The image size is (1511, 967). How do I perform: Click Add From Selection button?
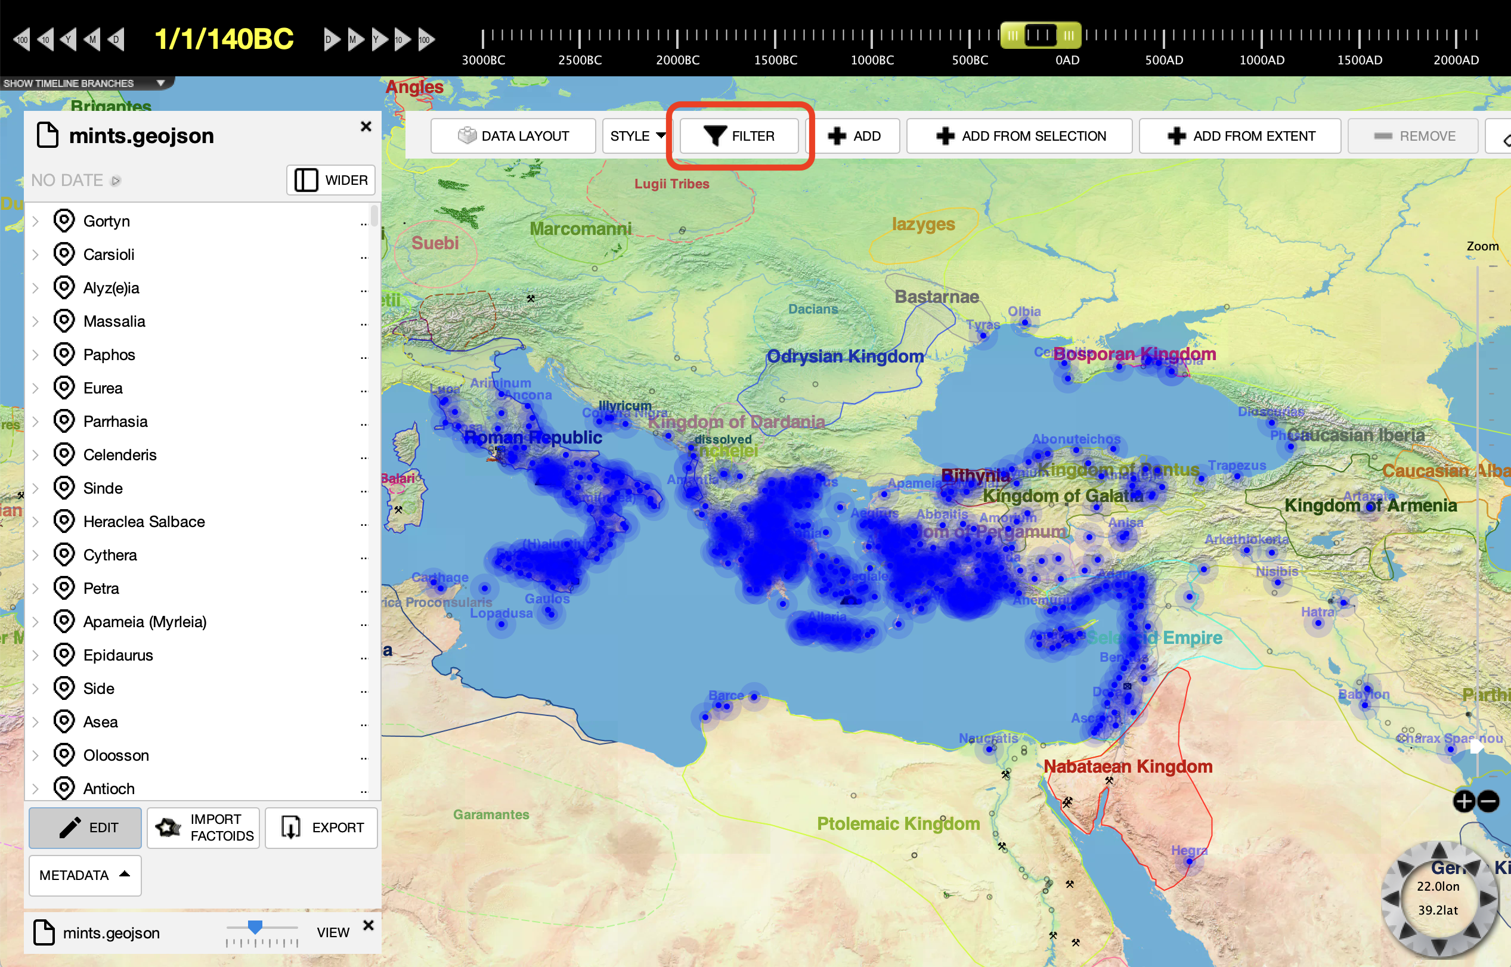click(1019, 137)
